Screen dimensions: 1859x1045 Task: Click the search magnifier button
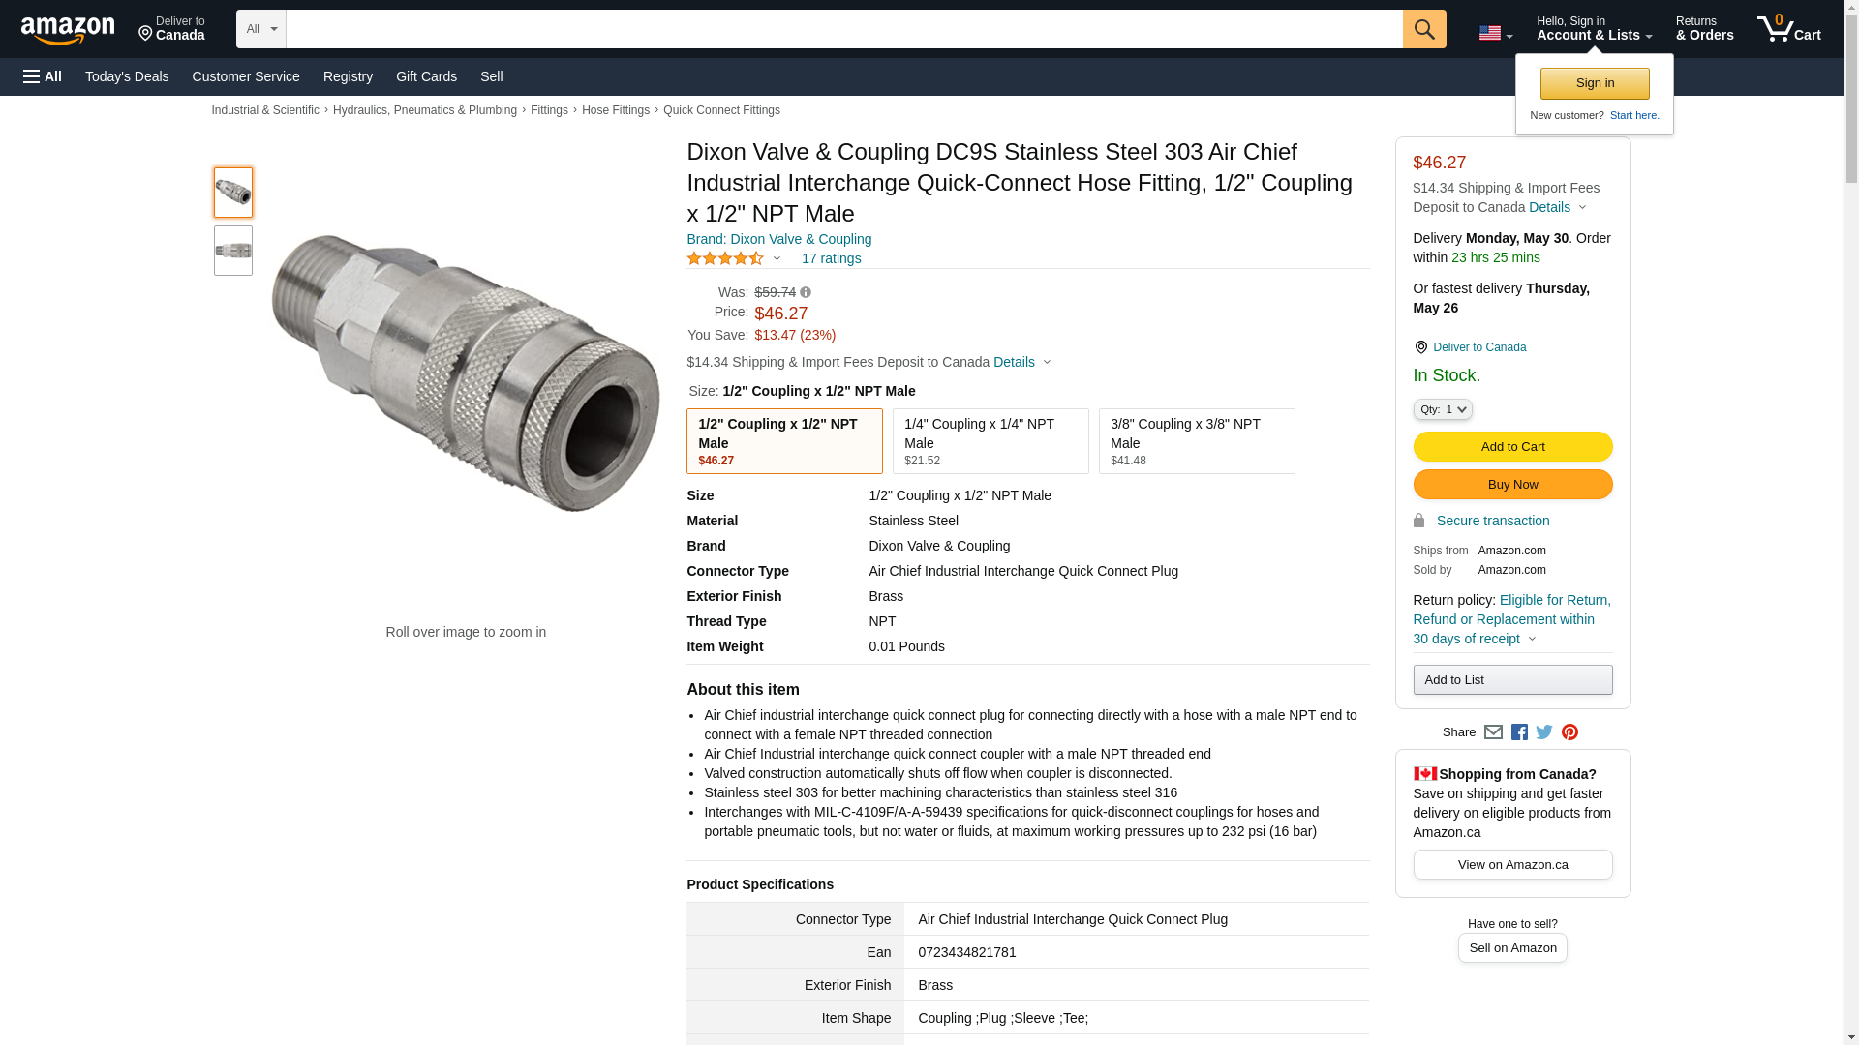[1423, 29]
